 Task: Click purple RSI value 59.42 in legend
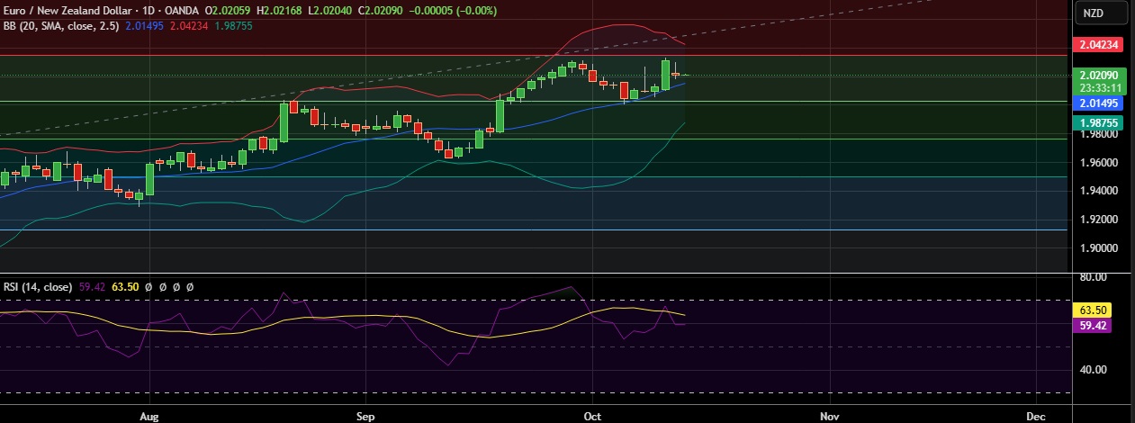pyautogui.click(x=93, y=286)
